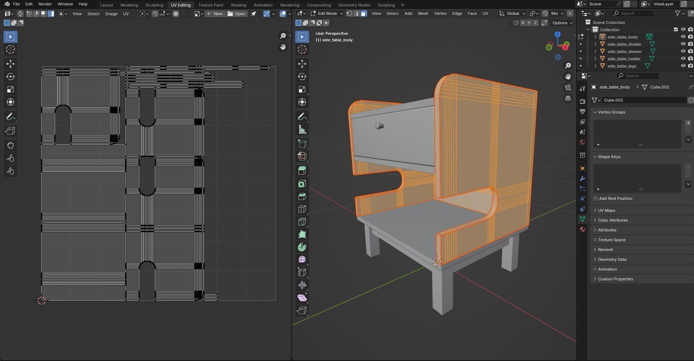Open the Global orientation dropdown
Viewport: 694px width, 361px height.
tap(512, 13)
